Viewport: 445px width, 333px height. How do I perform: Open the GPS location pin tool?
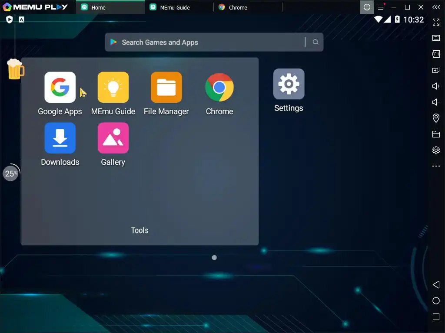click(436, 118)
